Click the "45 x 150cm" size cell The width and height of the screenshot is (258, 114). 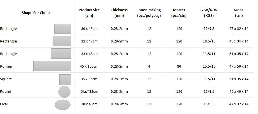[x=89, y=66]
